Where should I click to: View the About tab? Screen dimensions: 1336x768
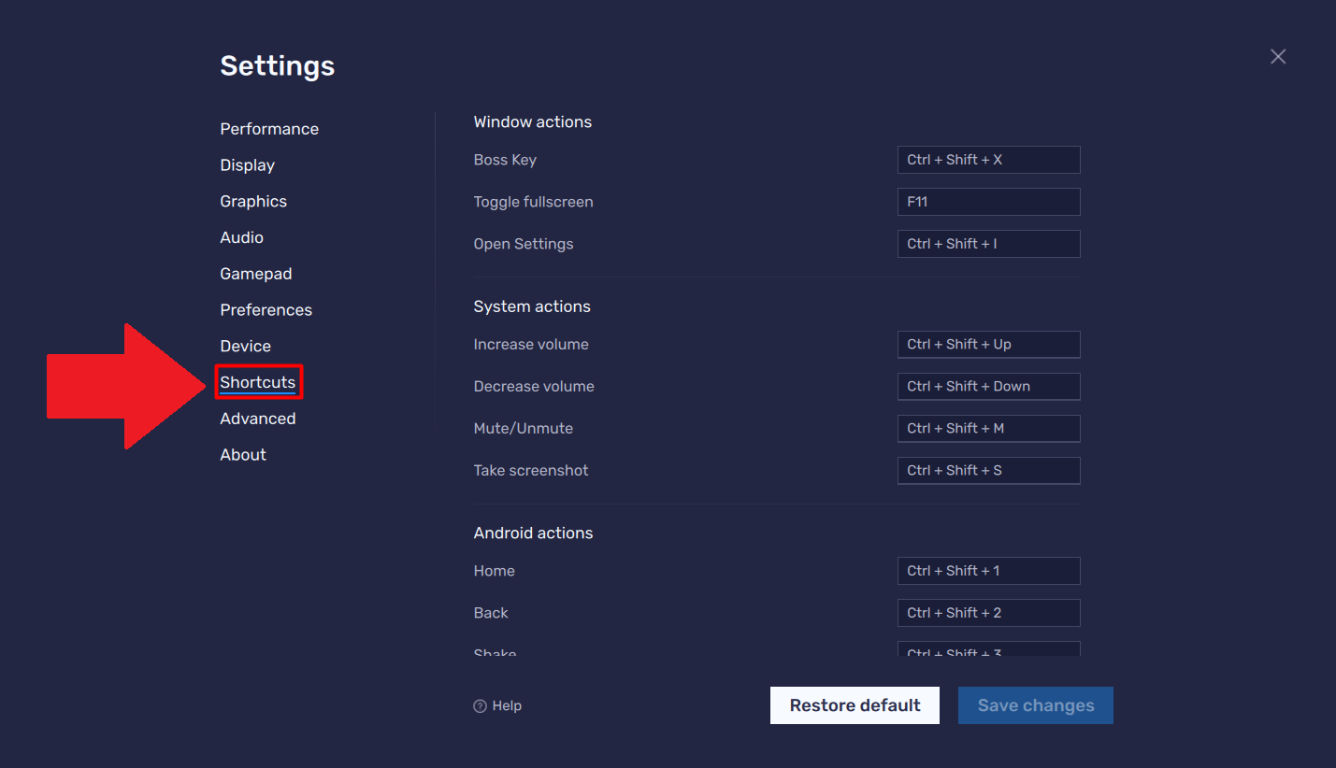coord(243,455)
